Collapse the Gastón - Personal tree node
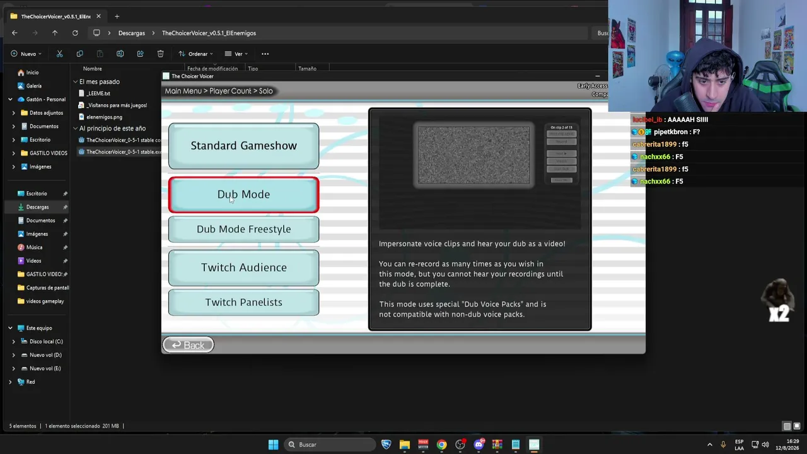 (10, 100)
